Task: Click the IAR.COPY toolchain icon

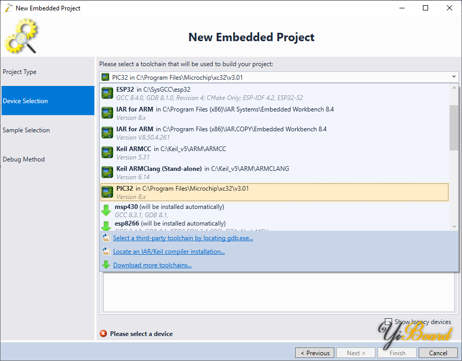Action: (107, 133)
